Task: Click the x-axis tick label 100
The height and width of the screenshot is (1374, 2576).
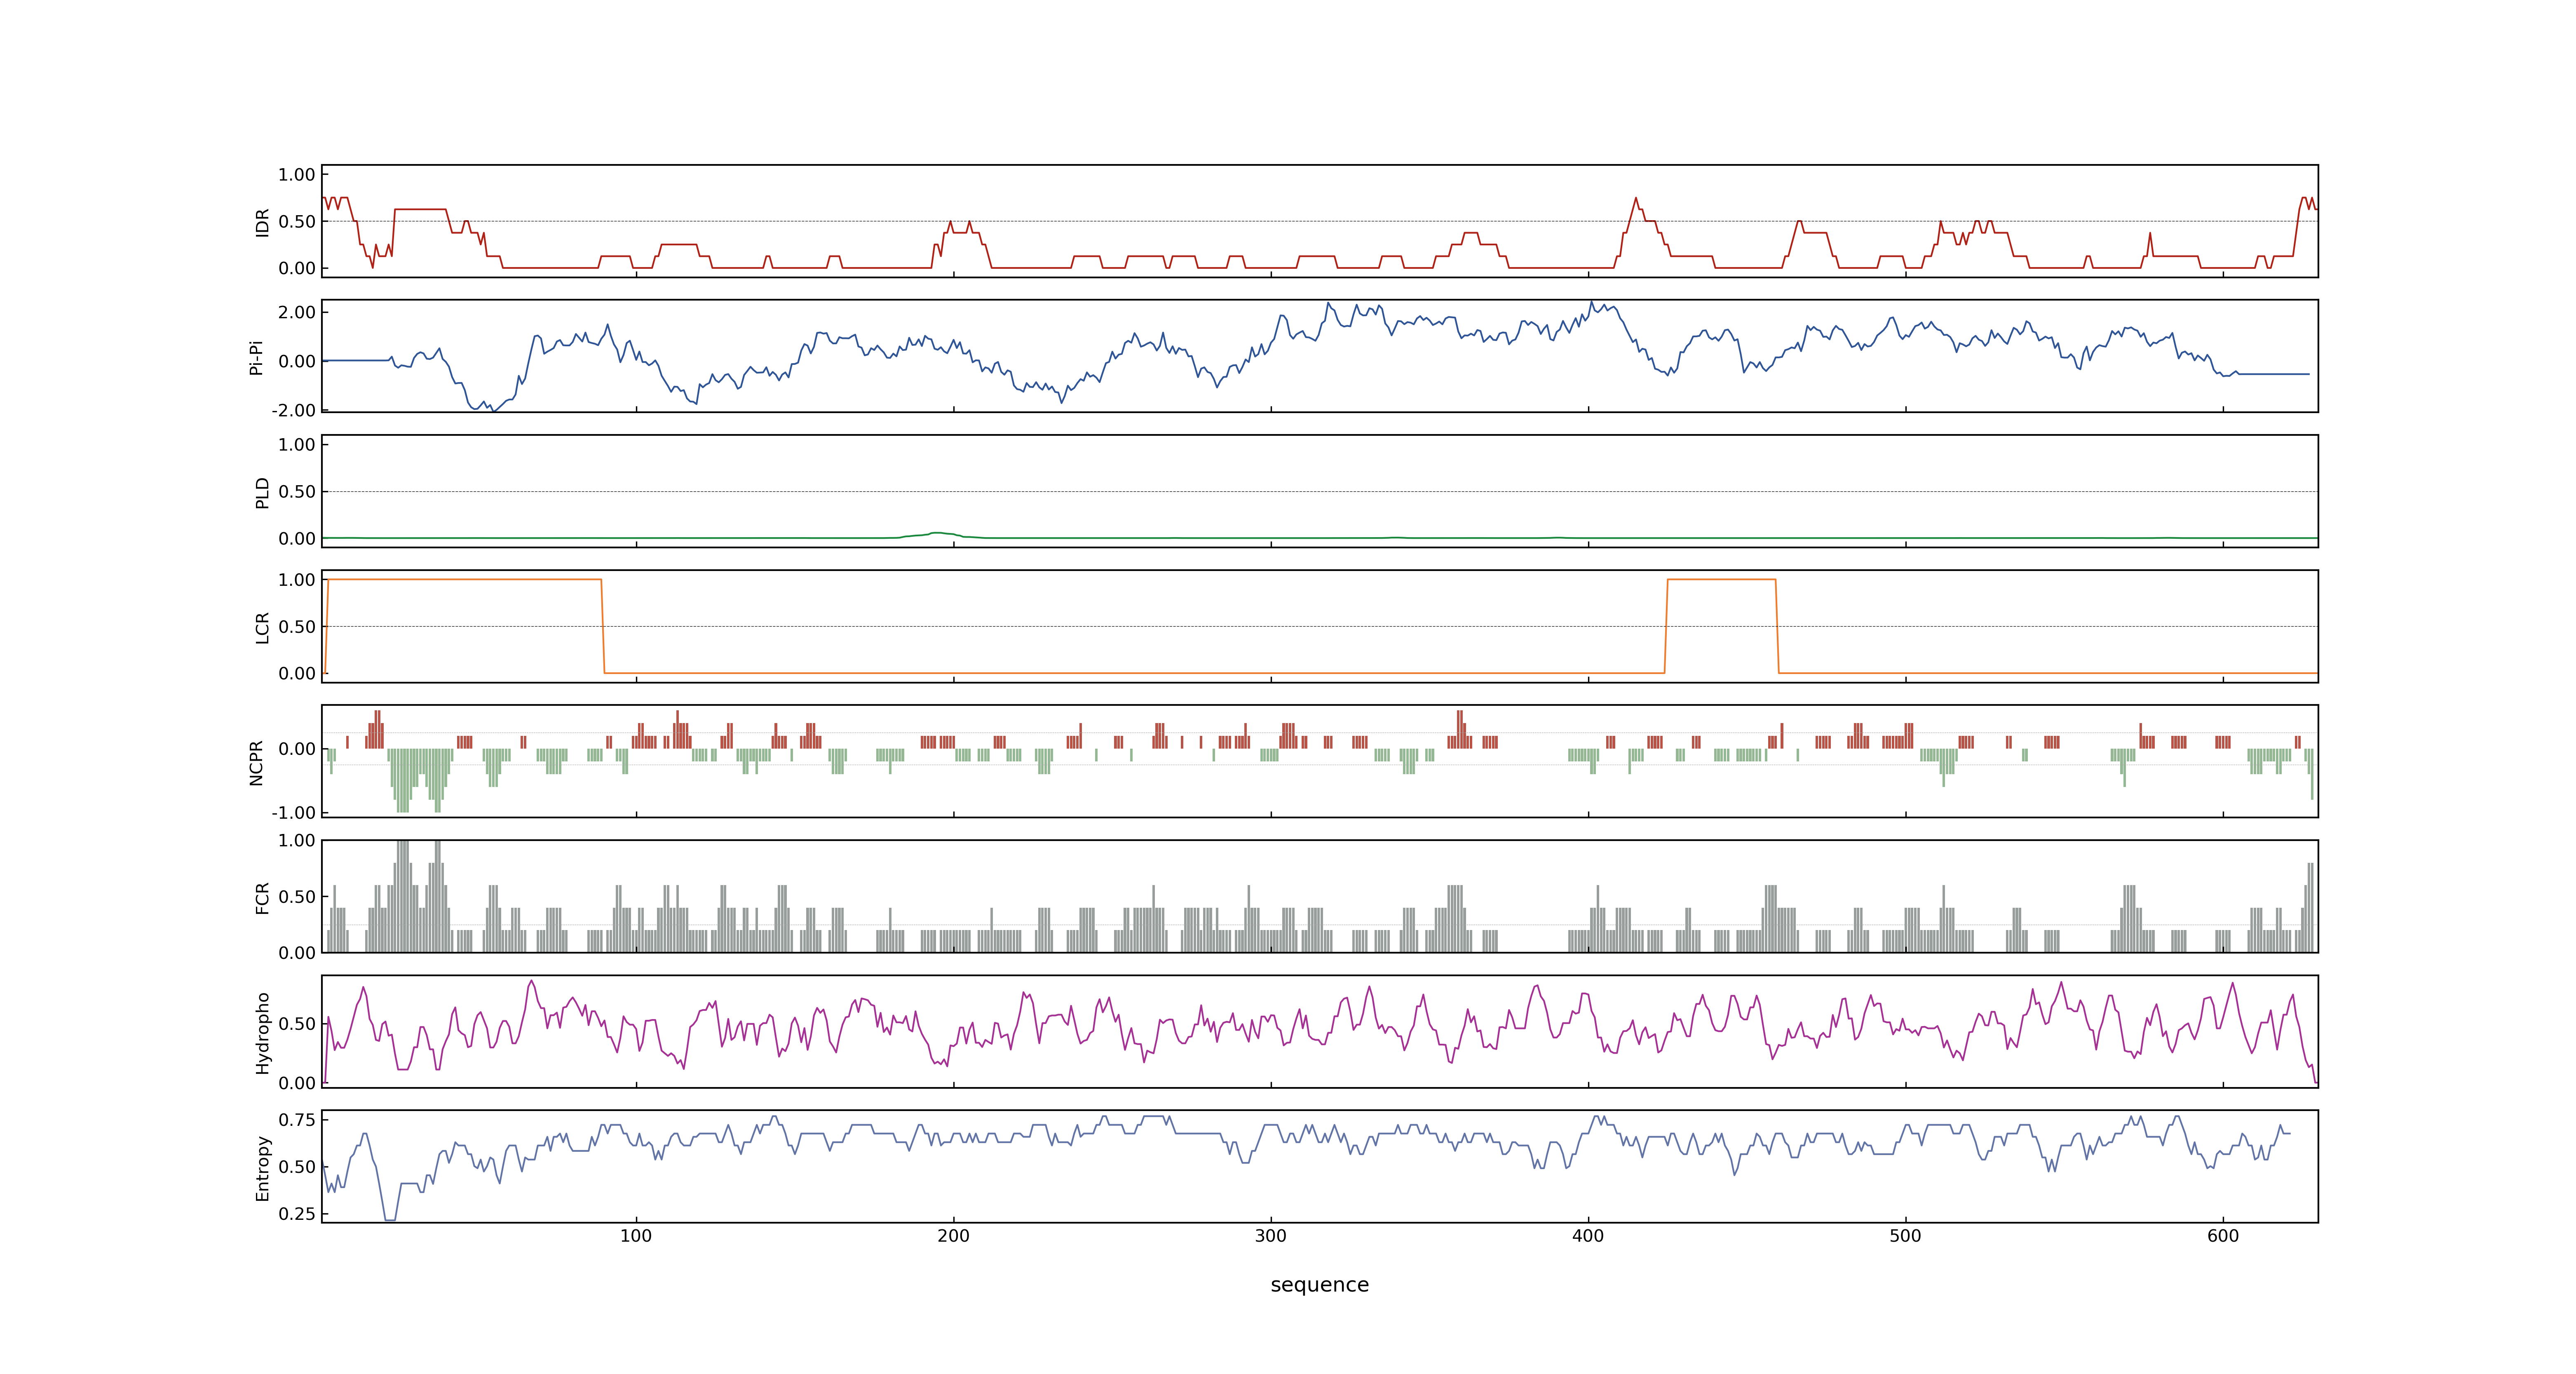Action: pos(636,1236)
